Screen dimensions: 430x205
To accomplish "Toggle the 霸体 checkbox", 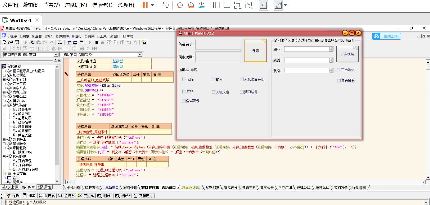I will tap(214, 79).
